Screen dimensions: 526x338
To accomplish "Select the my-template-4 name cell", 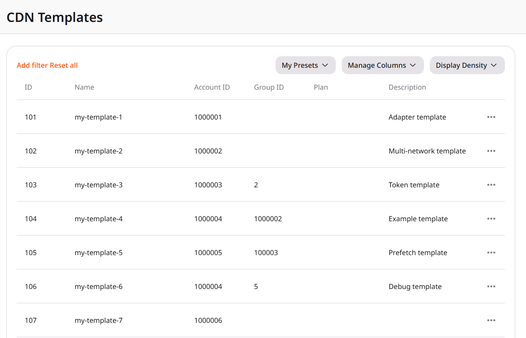I will (99, 219).
